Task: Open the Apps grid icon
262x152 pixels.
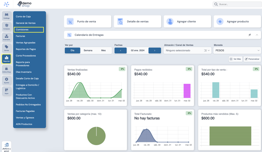Action: [6, 91]
